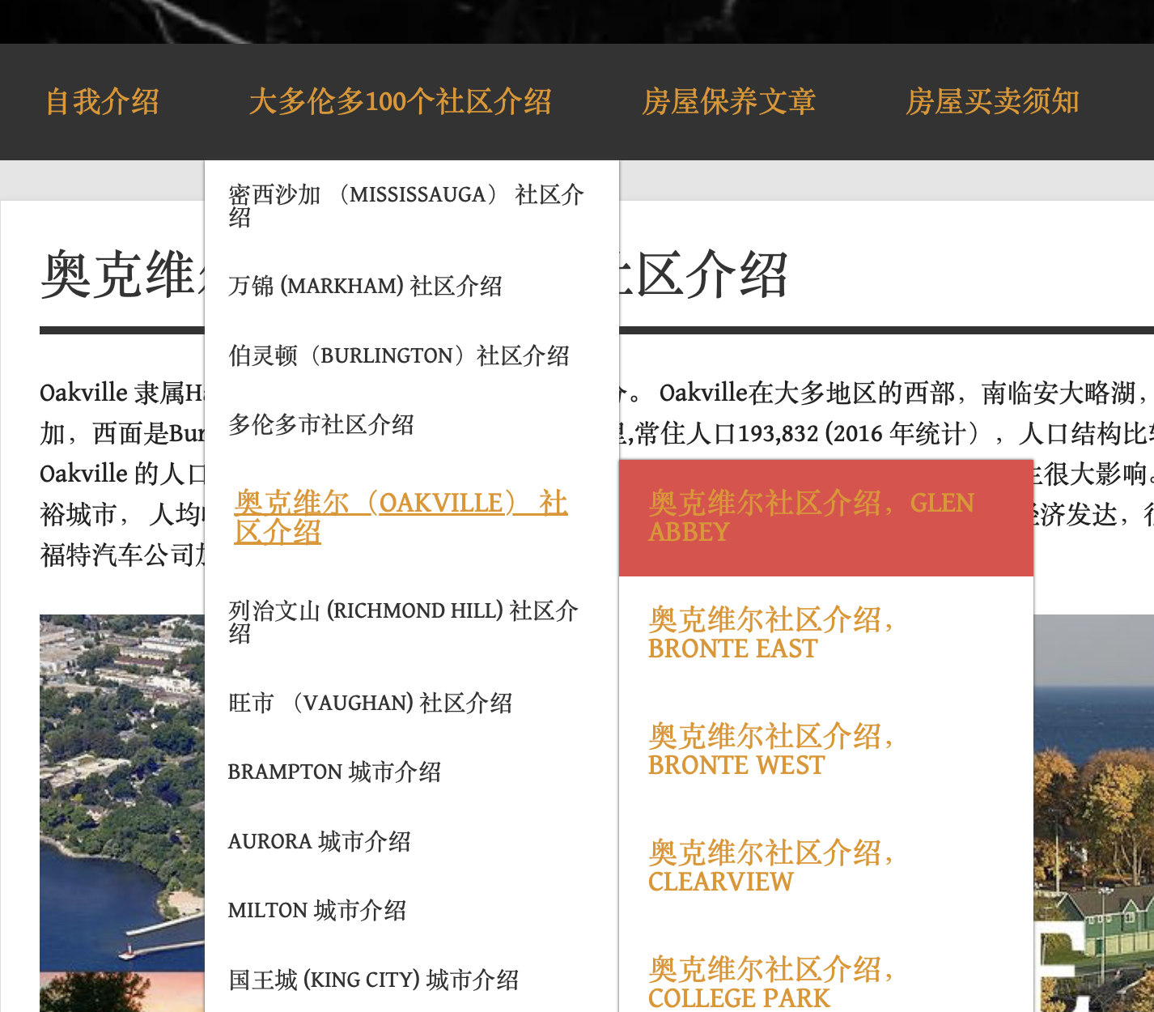Open 多伦多市社区介绍 from the dropdown
The image size is (1154, 1012).
(321, 424)
